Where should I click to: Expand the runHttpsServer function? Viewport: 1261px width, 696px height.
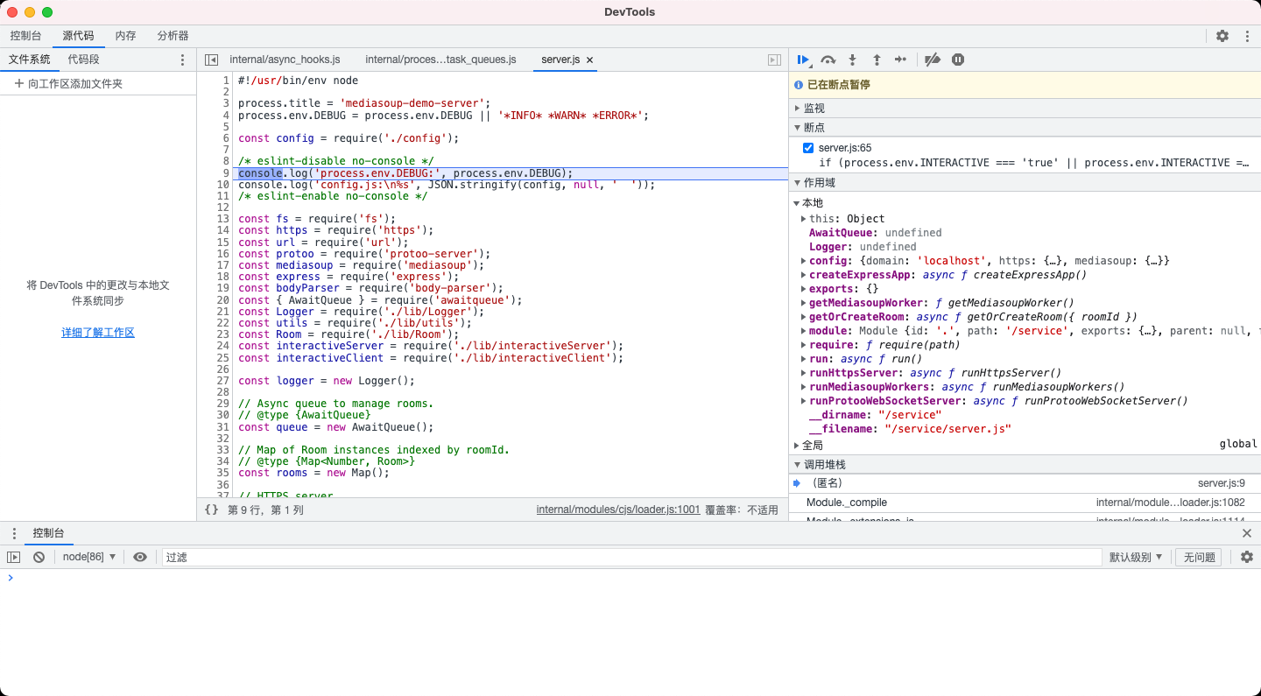(804, 373)
